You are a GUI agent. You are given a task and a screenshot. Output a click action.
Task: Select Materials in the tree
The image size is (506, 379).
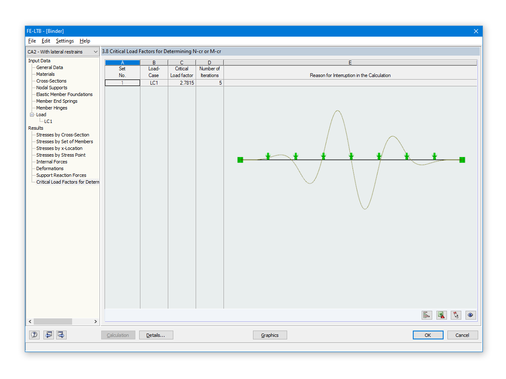tap(46, 74)
